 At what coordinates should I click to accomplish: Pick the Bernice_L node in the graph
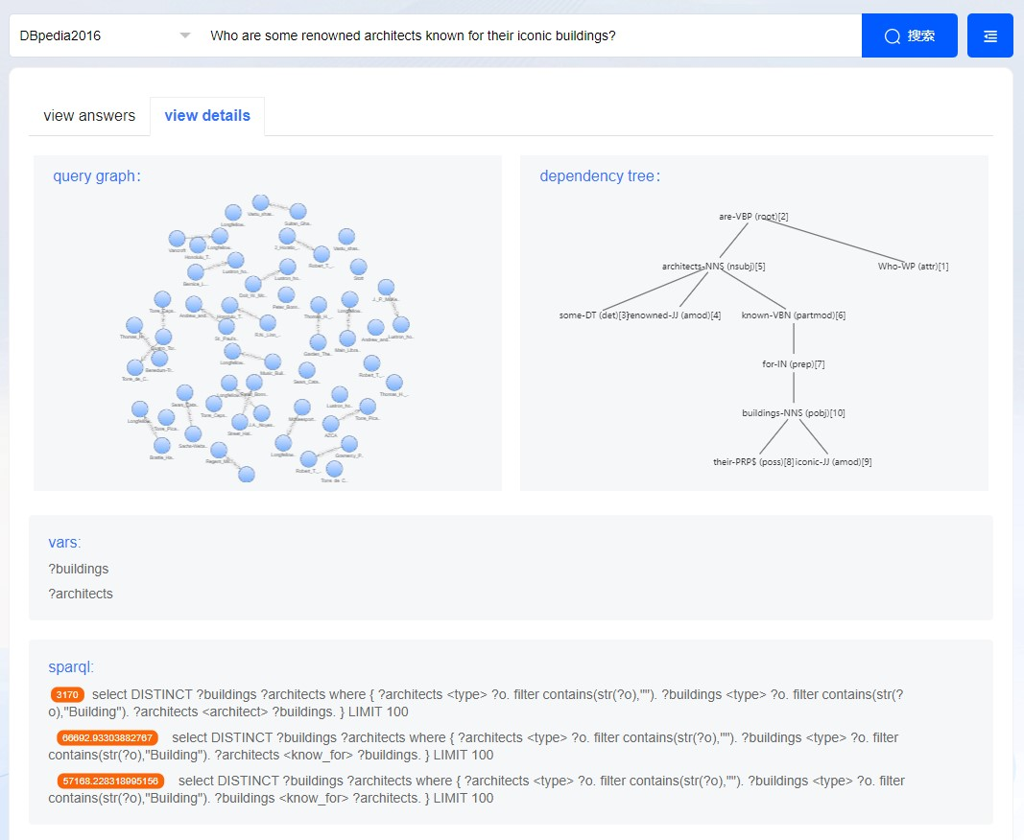196,272
